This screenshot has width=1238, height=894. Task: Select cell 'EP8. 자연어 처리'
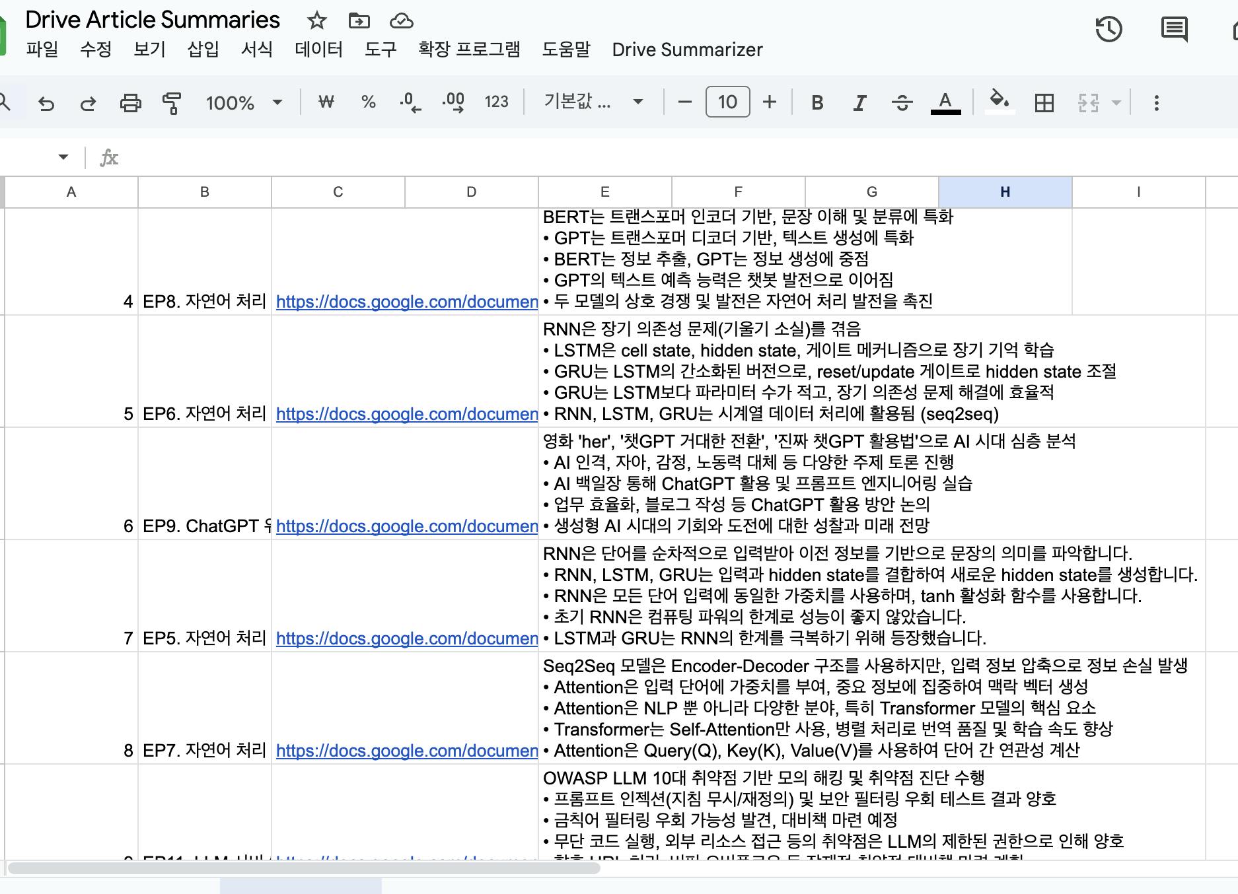pyautogui.click(x=205, y=262)
